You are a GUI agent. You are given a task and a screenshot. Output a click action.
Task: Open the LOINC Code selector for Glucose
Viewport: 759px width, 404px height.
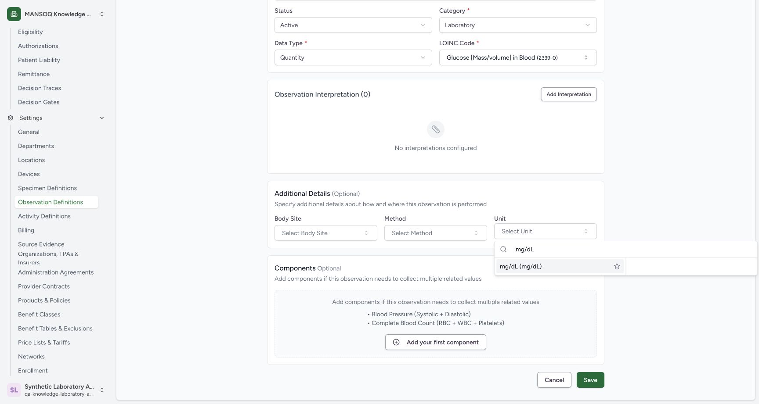click(x=518, y=57)
